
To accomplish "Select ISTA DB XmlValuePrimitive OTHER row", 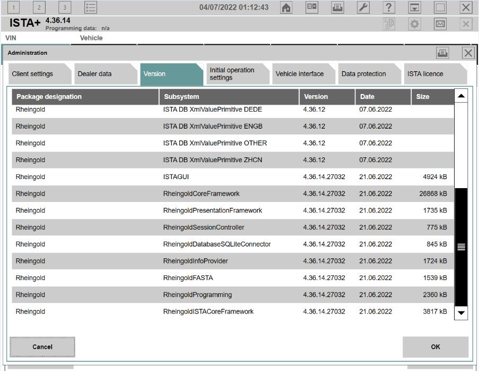I will tap(233, 143).
